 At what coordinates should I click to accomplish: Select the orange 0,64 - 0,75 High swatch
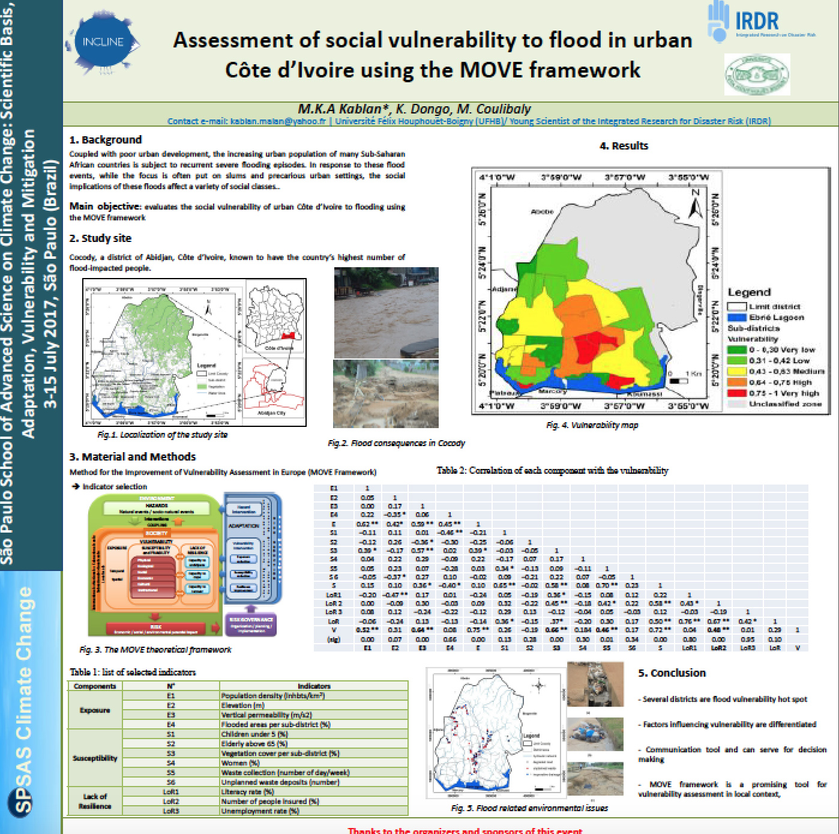pyautogui.click(x=736, y=382)
